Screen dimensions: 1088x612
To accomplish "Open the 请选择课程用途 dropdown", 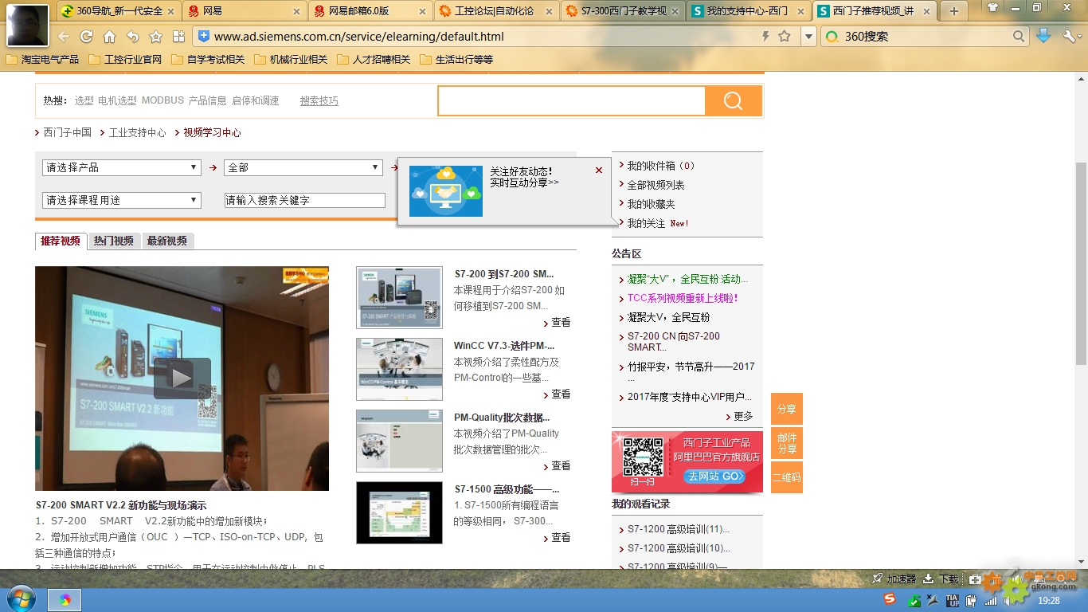I will tap(121, 200).
